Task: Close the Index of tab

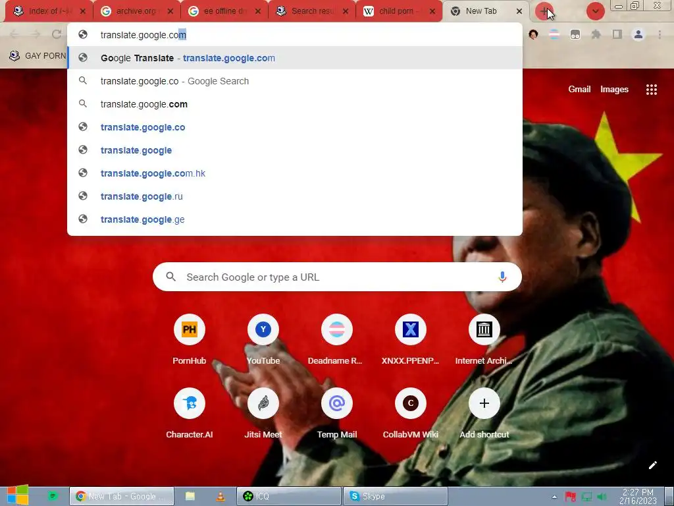Action: tap(83, 12)
